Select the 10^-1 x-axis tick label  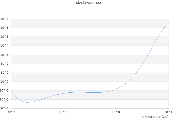63,112
